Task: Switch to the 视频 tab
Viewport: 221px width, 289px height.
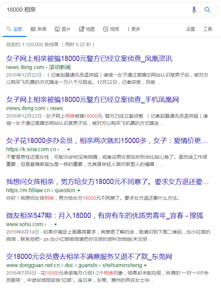Action: click(x=111, y=29)
